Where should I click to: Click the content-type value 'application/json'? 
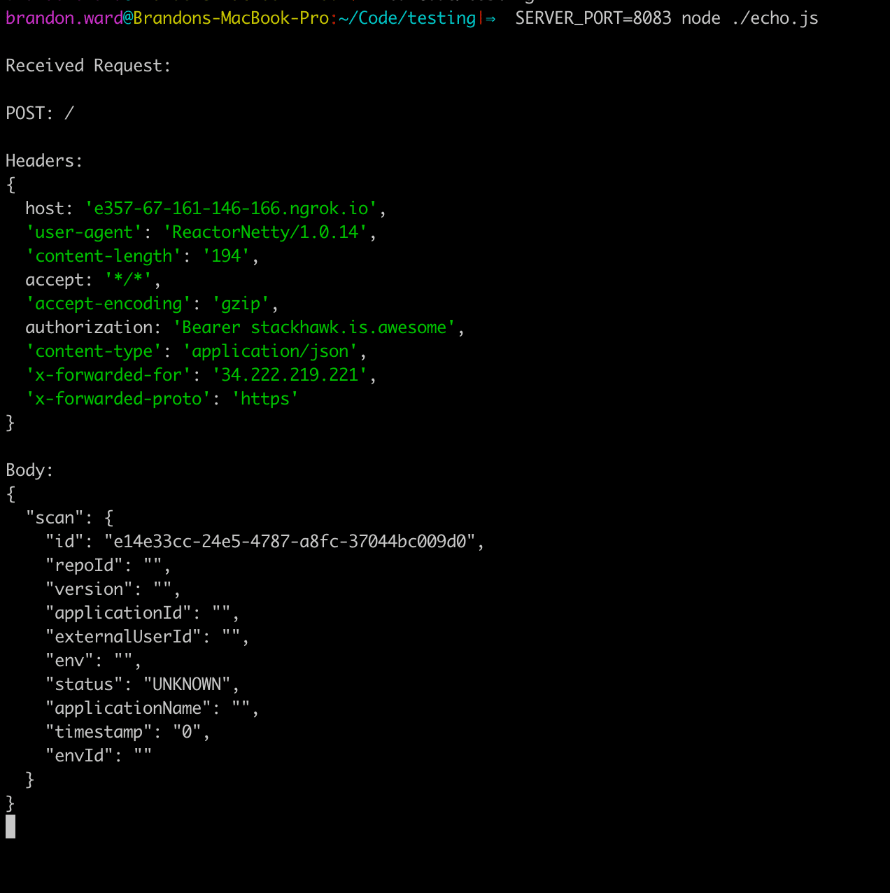point(270,351)
